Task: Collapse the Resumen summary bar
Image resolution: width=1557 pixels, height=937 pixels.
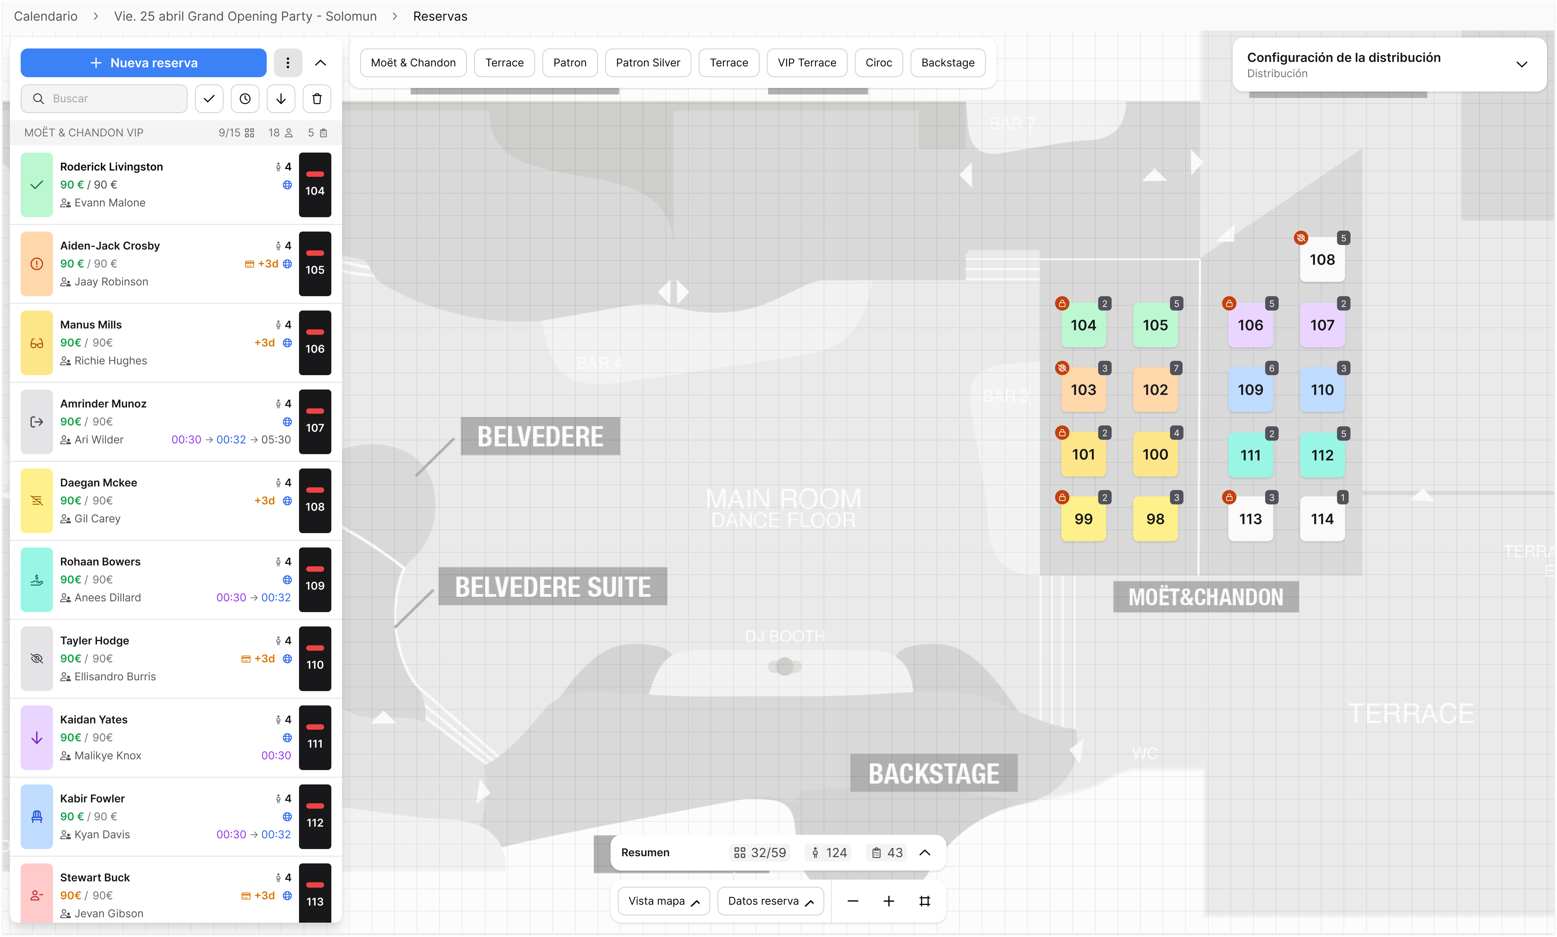Action: [925, 852]
